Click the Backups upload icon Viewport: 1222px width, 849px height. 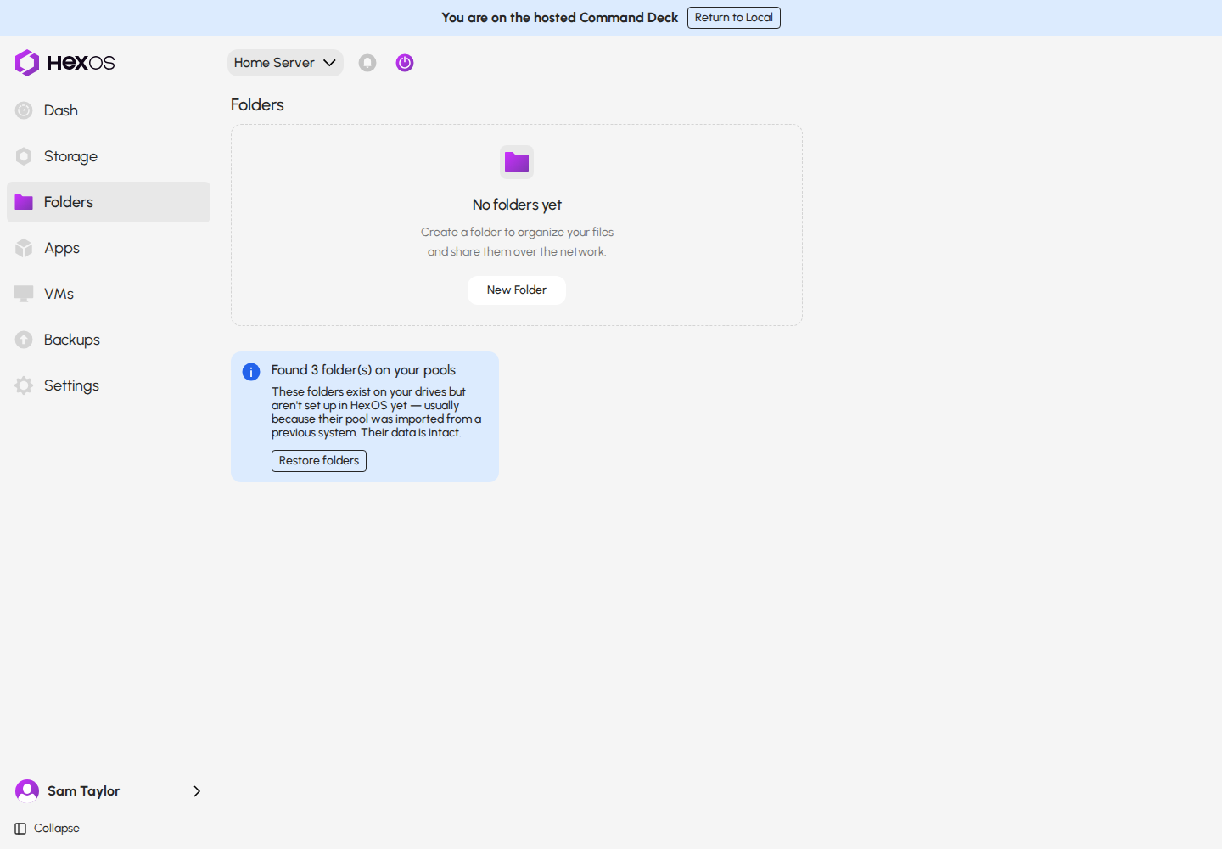[24, 340]
